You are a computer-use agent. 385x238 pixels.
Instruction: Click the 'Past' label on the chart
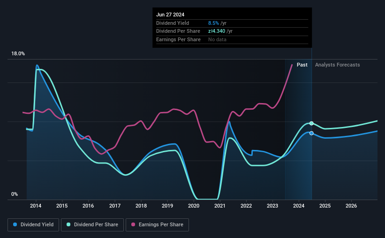click(x=302, y=65)
